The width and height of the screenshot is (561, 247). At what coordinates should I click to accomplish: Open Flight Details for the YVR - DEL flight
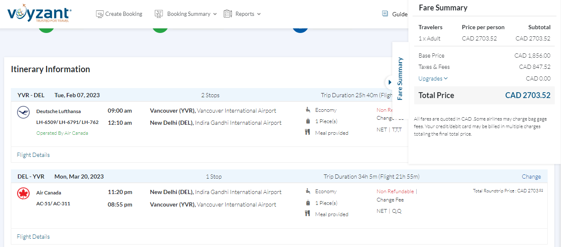click(x=33, y=155)
